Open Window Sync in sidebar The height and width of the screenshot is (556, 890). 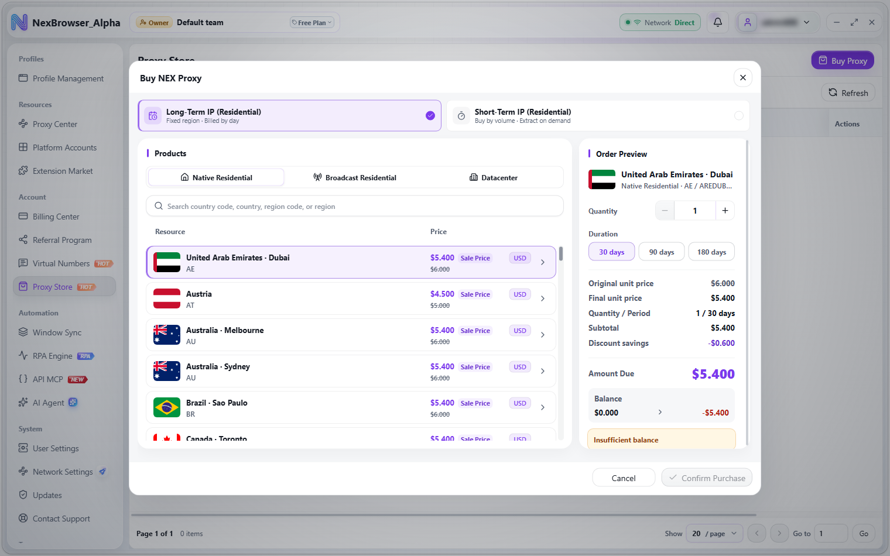click(64, 332)
